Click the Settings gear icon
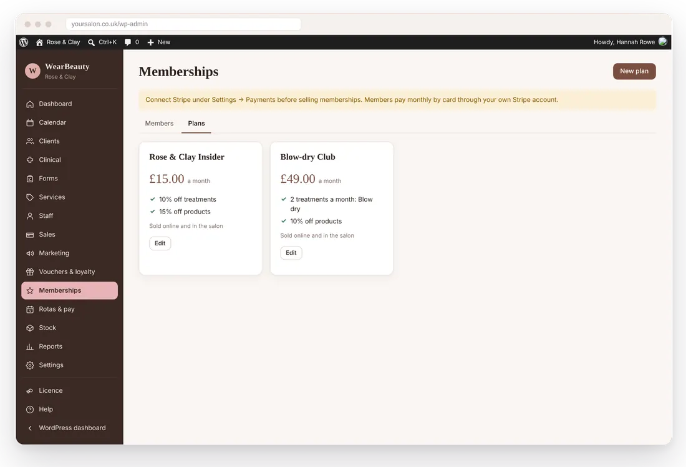 (30, 365)
